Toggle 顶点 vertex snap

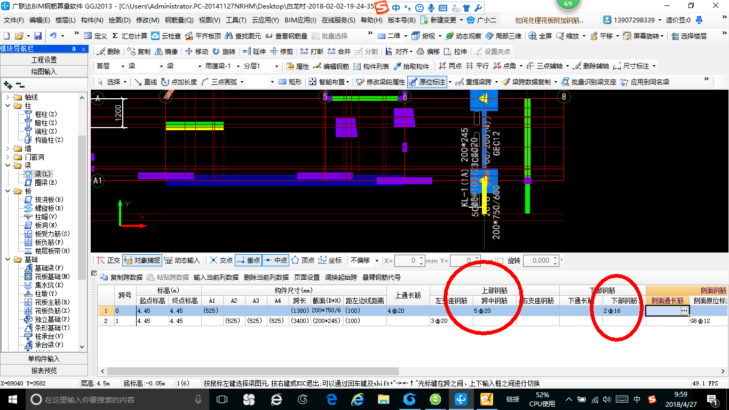303,261
